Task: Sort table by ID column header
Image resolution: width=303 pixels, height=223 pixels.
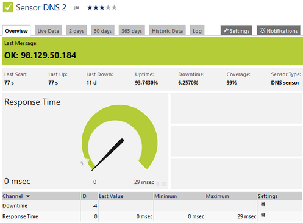Action: coord(84,196)
